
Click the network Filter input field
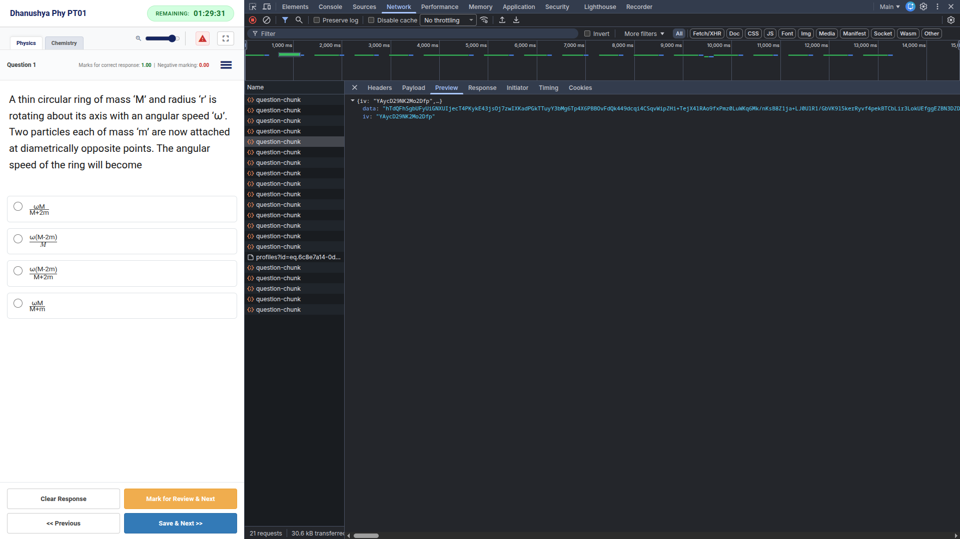[413, 33]
